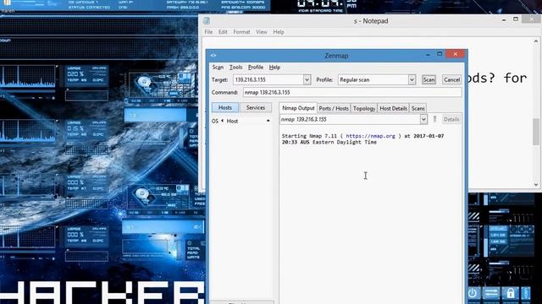Open the https://nmap.org link in output
This screenshot has width=542, height=304.
click(370, 136)
